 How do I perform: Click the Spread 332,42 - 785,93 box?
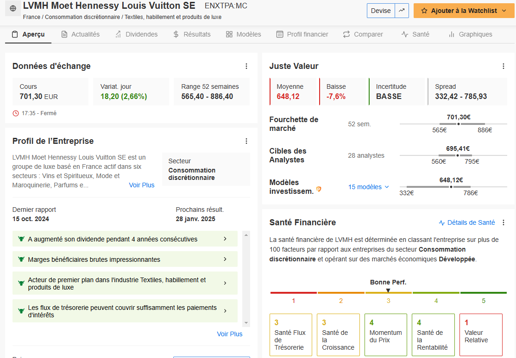pos(467,92)
